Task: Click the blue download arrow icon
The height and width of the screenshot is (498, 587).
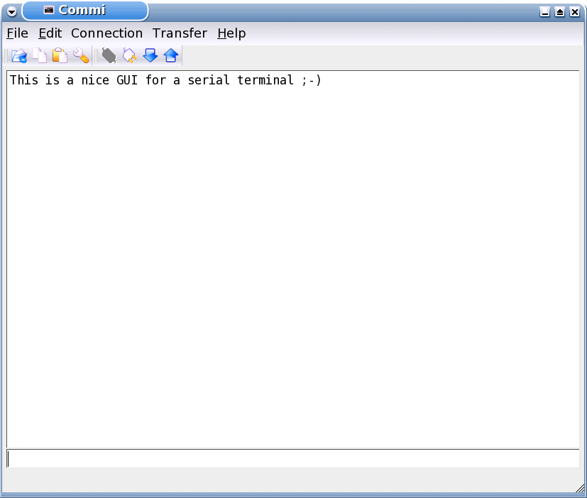Action: [150, 55]
